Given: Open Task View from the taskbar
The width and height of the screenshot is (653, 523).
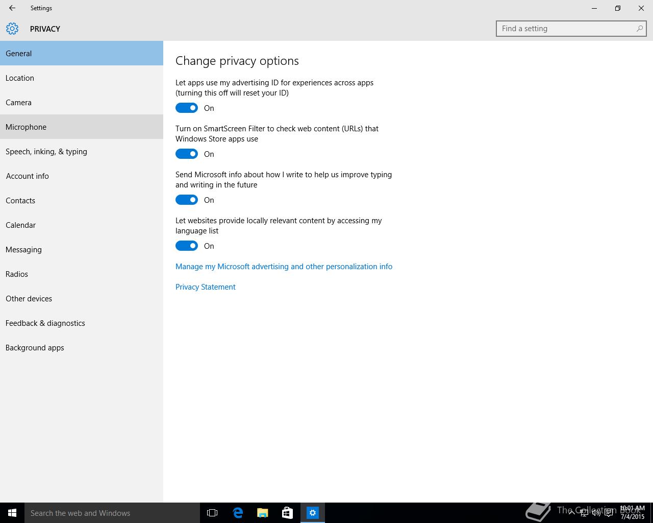Looking at the screenshot, I should pos(212,513).
